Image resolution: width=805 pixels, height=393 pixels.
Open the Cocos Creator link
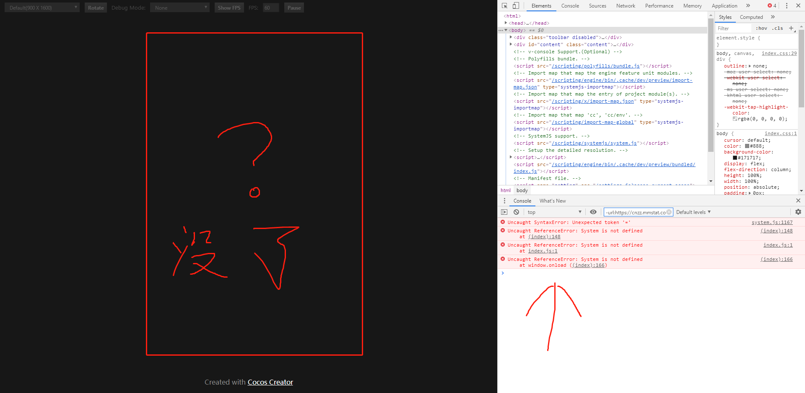[270, 382]
